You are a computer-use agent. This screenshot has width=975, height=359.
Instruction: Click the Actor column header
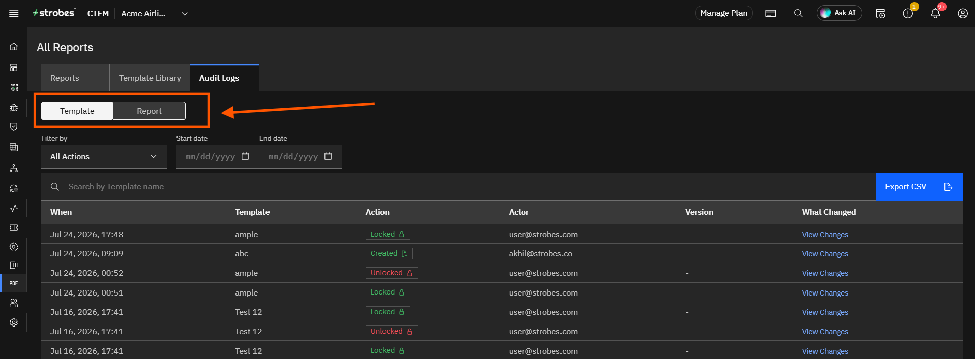coord(519,212)
